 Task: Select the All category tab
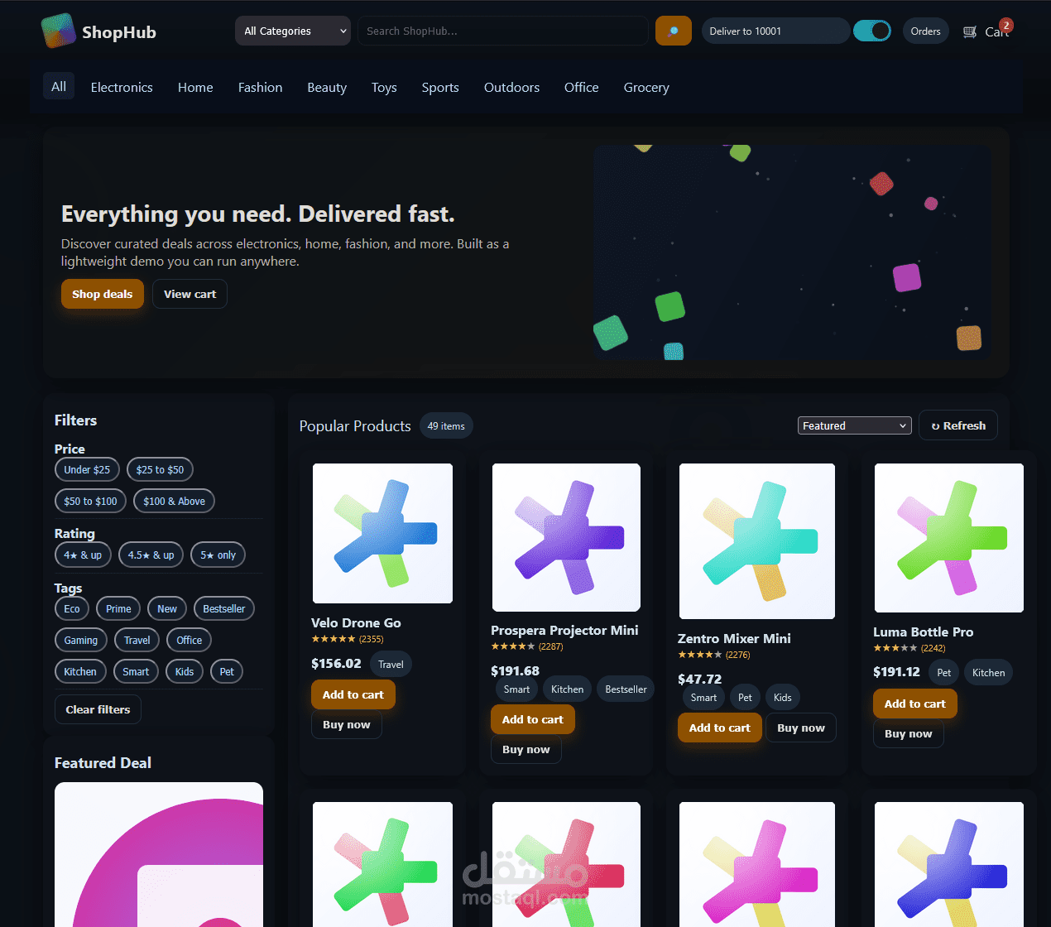coord(59,86)
